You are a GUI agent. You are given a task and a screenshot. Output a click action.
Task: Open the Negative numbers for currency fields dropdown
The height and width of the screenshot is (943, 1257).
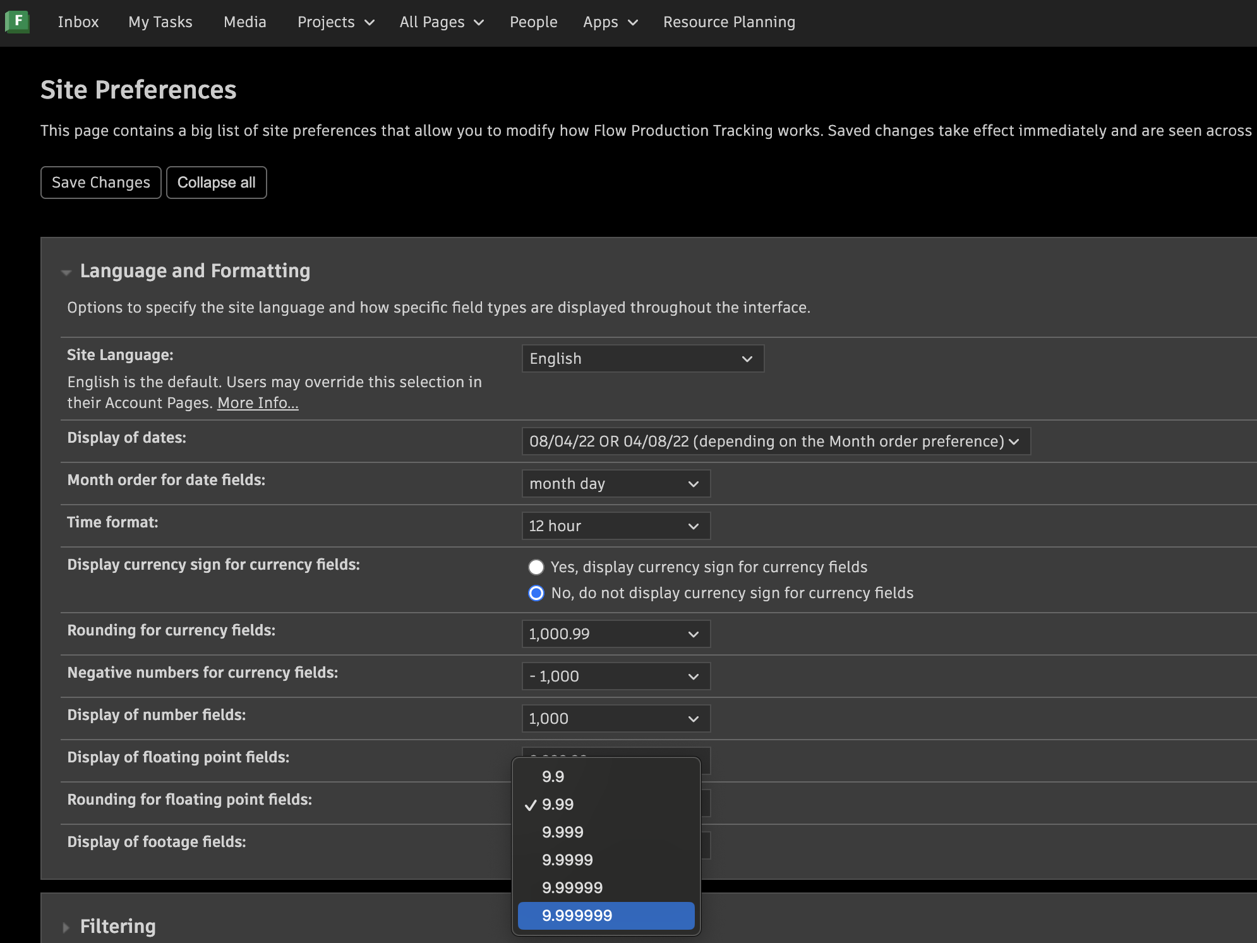(615, 675)
